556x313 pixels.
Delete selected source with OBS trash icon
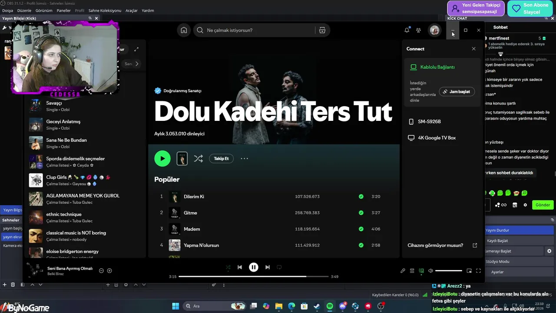point(116,285)
